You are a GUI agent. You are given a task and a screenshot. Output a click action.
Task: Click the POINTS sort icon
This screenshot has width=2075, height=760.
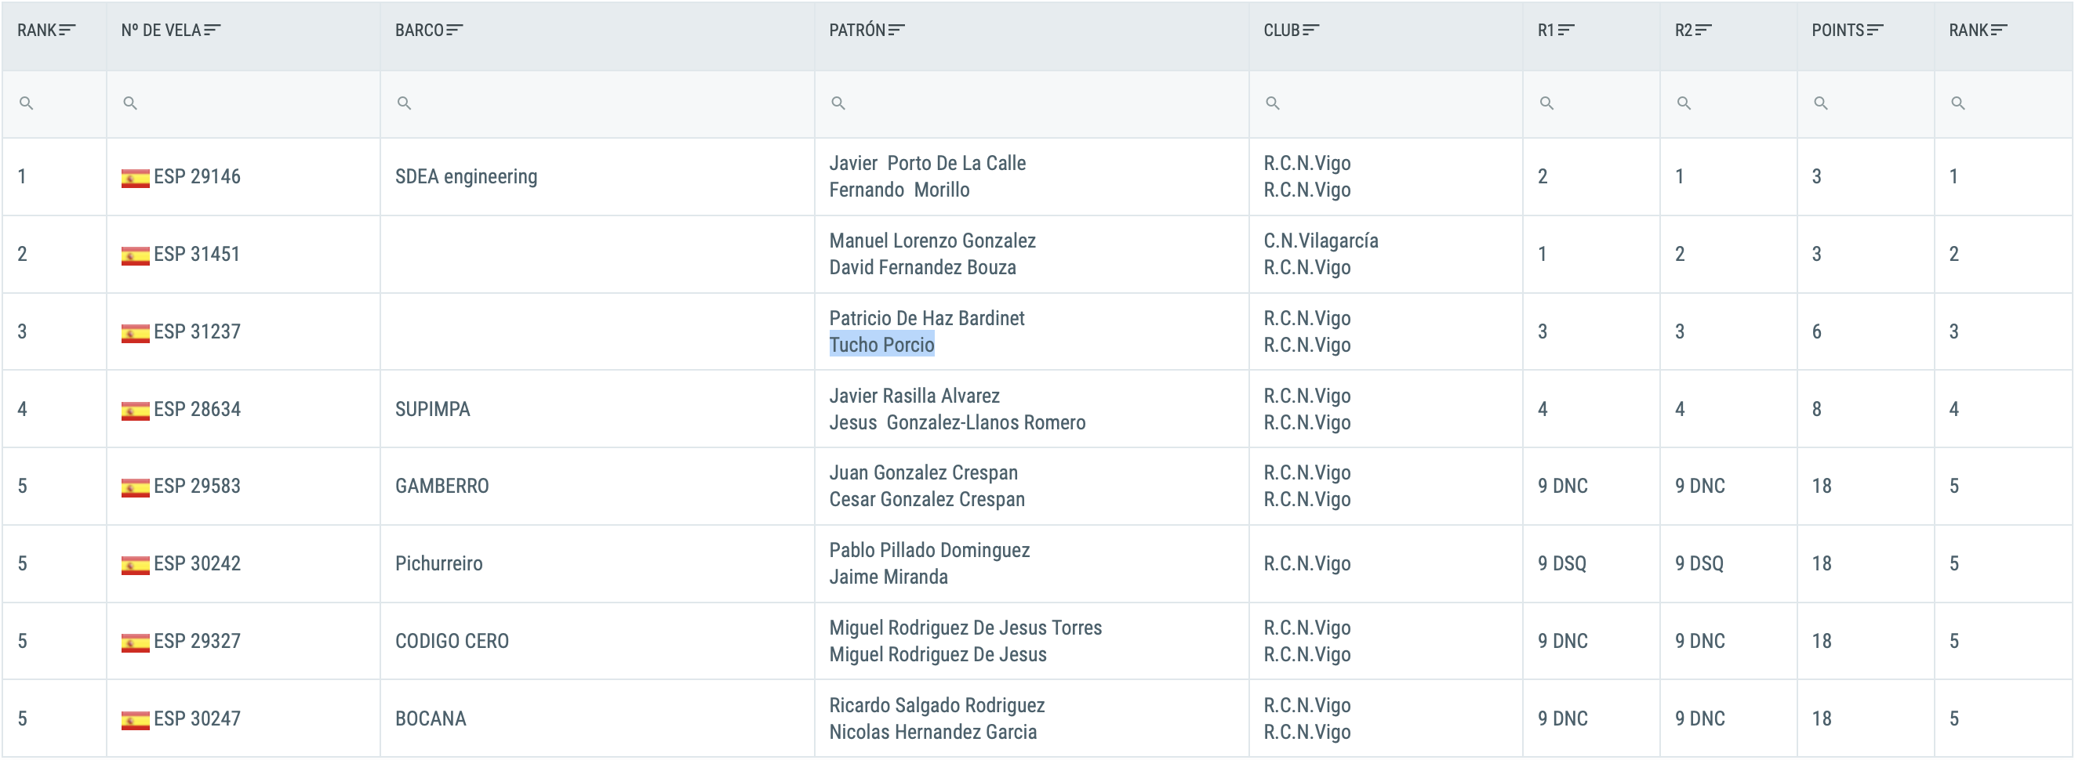click(1875, 30)
